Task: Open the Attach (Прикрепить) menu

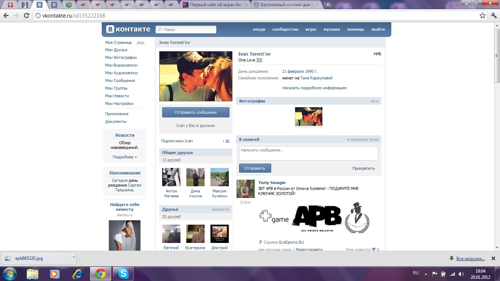Action: coord(363,168)
